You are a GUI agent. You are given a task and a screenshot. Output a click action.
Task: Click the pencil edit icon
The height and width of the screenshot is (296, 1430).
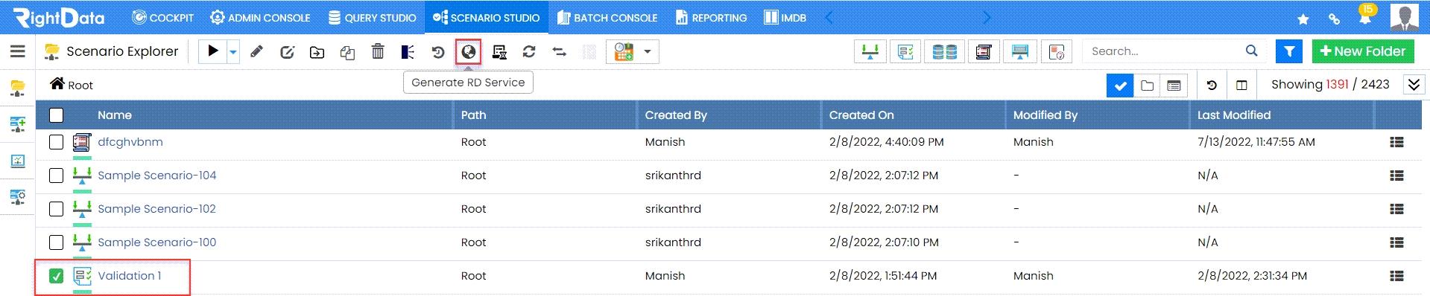coord(256,52)
